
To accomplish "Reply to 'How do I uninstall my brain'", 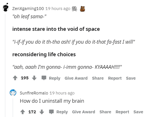I will tap(62, 112).
